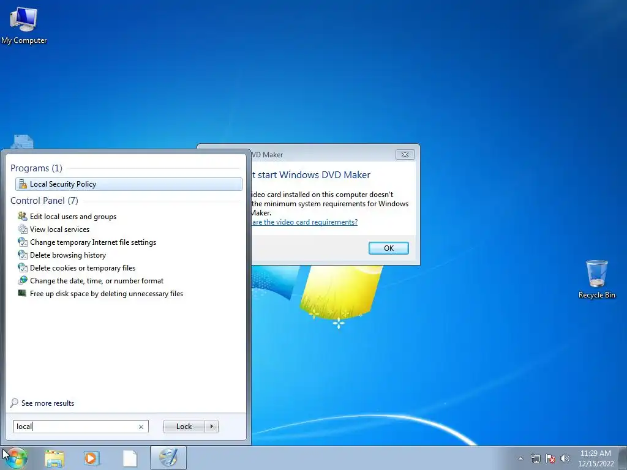The width and height of the screenshot is (627, 470).
Task: Select Delete browsing history result
Action: click(x=67, y=255)
